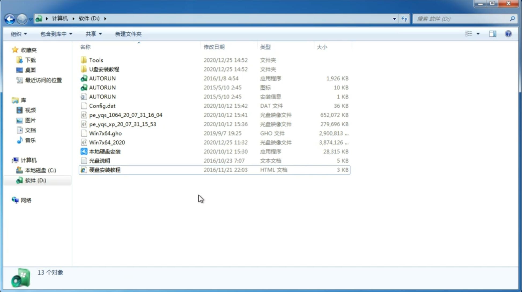Click the 包含到库中 dropdown menu
522x292 pixels.
[x=55, y=34]
